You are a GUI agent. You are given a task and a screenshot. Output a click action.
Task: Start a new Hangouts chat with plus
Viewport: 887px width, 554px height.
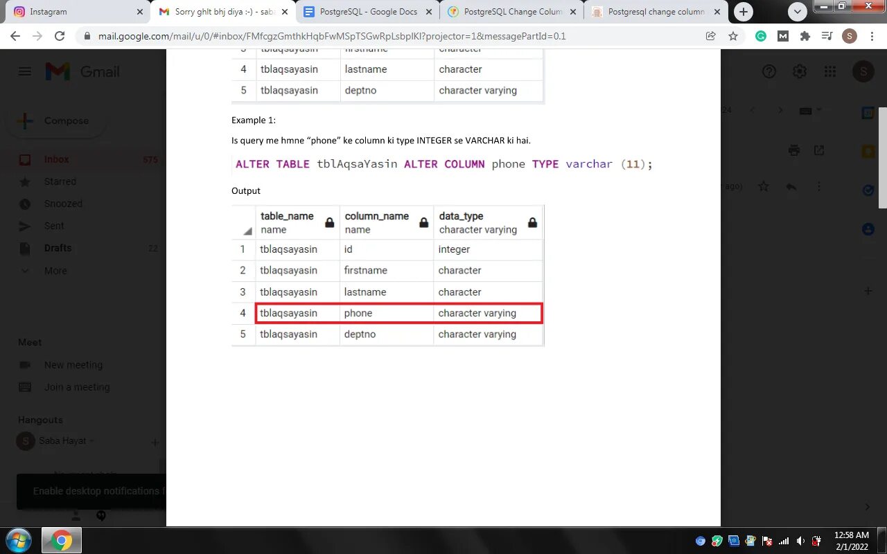pyautogui.click(x=155, y=442)
